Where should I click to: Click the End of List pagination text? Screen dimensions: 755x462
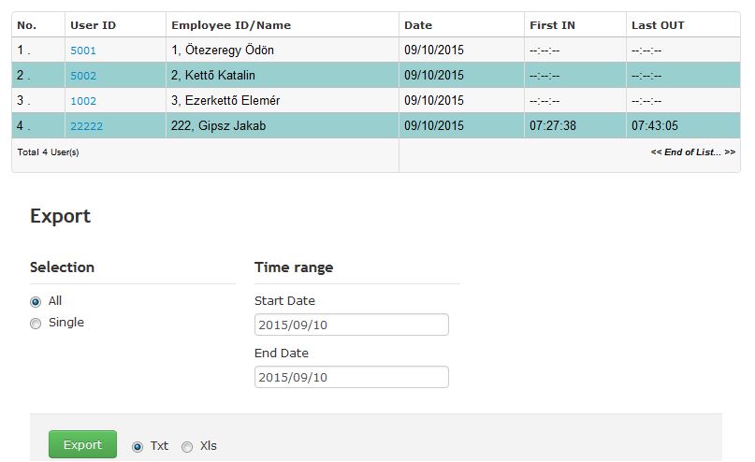(x=693, y=152)
